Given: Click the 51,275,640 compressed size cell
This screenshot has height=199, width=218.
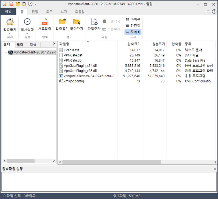Looking at the screenshot, I should 131,76.
